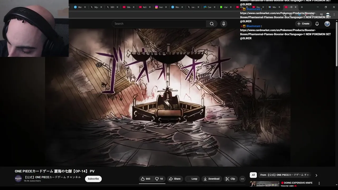
Task: Close the Inst tab
Action: point(166,7)
